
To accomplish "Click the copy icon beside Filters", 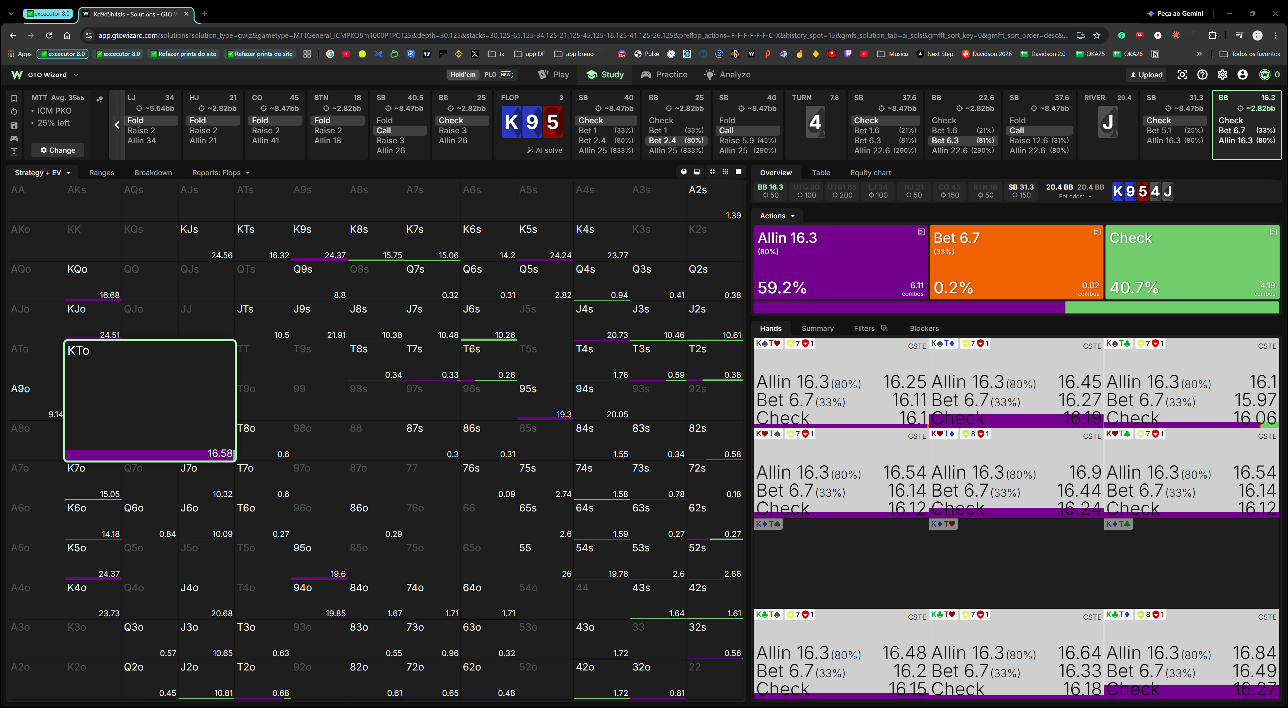I will pyautogui.click(x=884, y=328).
